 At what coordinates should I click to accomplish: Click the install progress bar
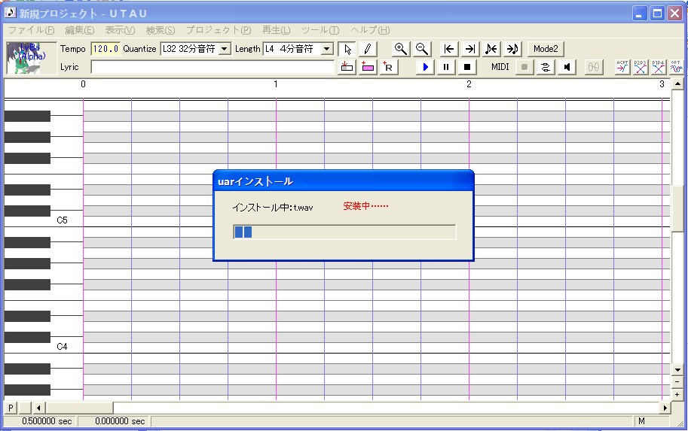(344, 232)
